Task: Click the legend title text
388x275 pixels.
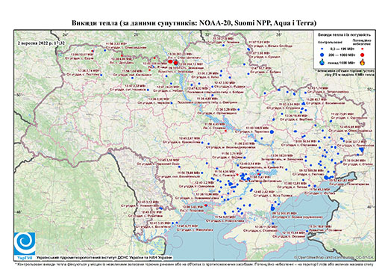Action: (345, 35)
